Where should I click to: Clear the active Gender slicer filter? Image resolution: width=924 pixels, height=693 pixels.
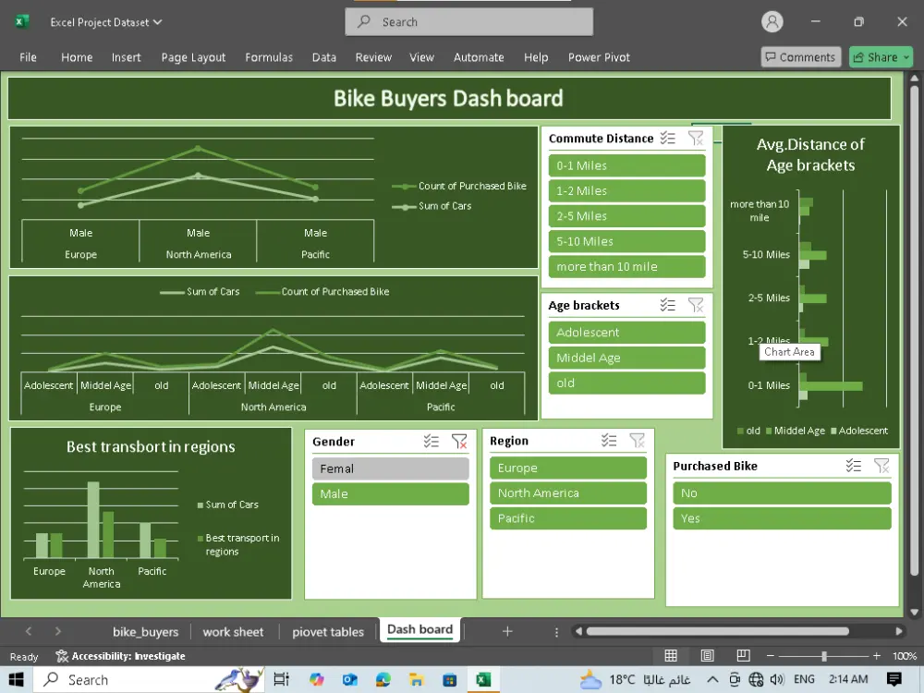tap(459, 441)
